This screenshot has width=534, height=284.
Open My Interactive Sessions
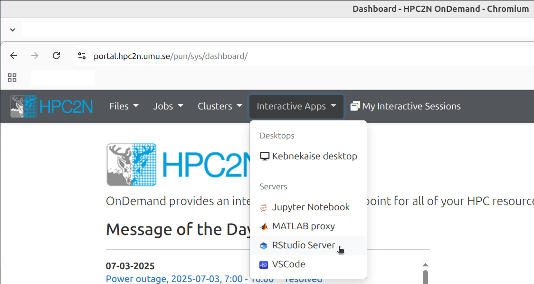click(405, 106)
